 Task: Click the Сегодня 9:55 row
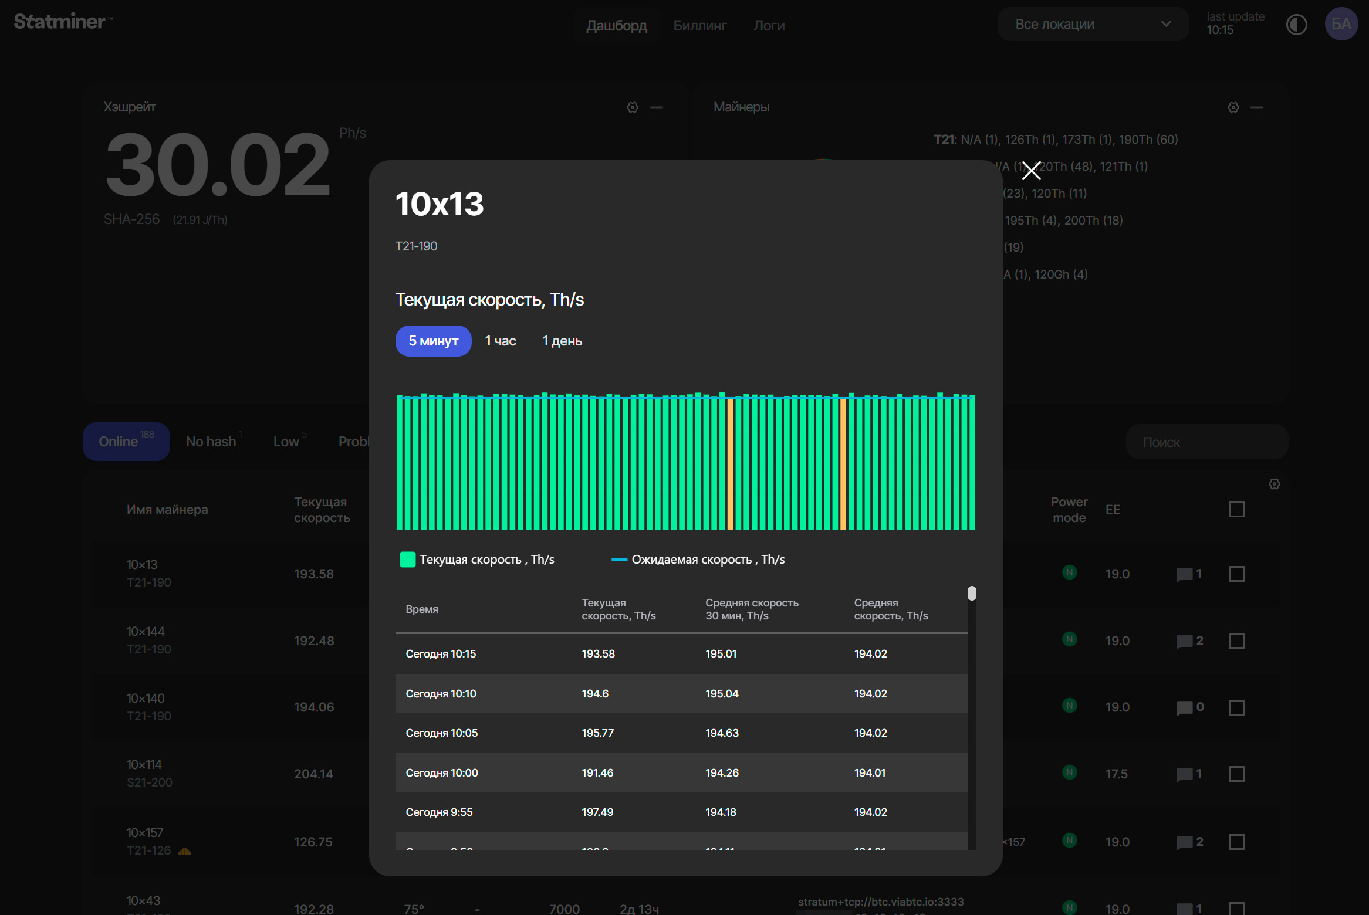pyautogui.click(x=681, y=812)
